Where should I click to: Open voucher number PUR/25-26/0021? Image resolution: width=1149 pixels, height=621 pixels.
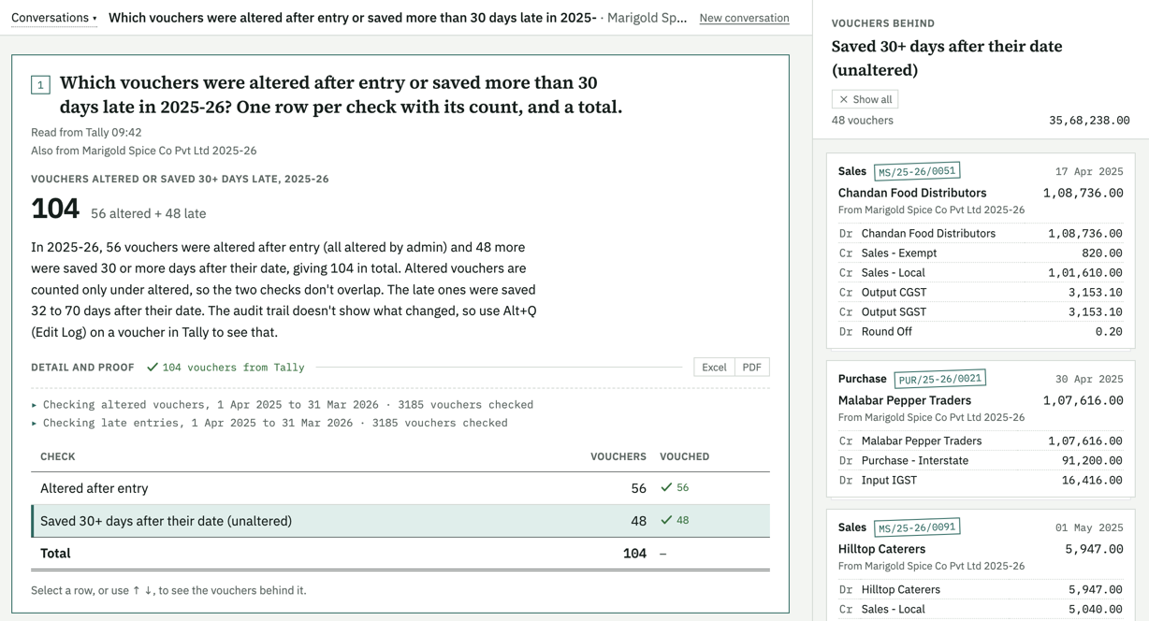coord(940,379)
